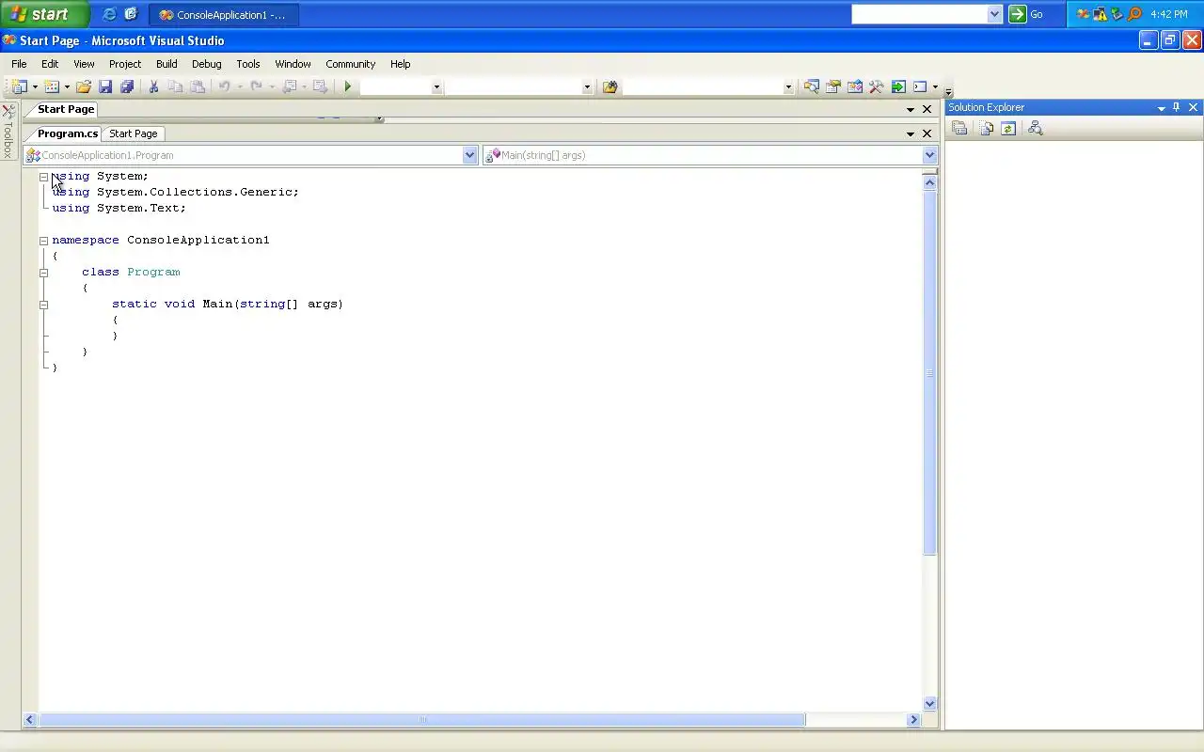Open the Main(string[] args) members dropdown

point(929,155)
